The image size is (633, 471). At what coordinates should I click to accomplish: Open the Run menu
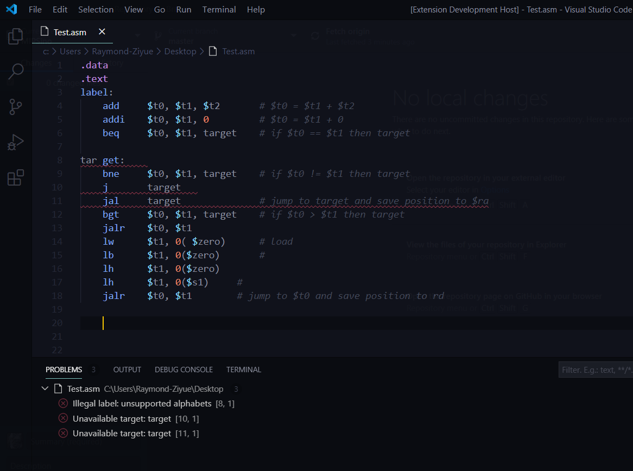[183, 9]
